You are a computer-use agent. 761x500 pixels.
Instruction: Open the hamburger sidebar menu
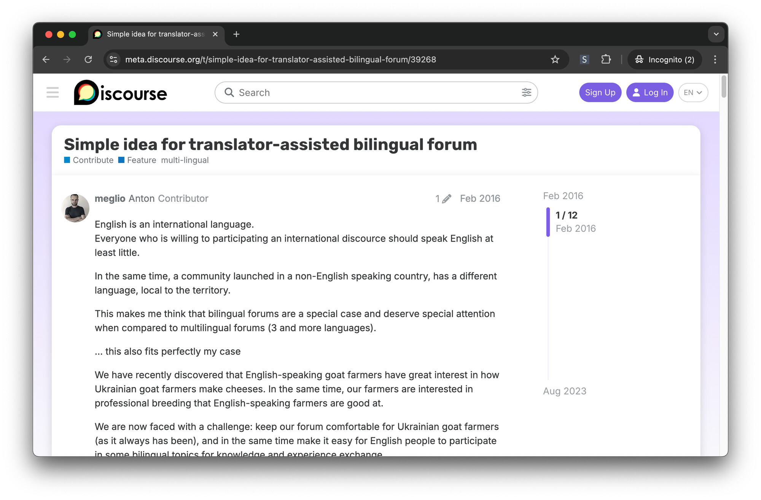pos(53,92)
